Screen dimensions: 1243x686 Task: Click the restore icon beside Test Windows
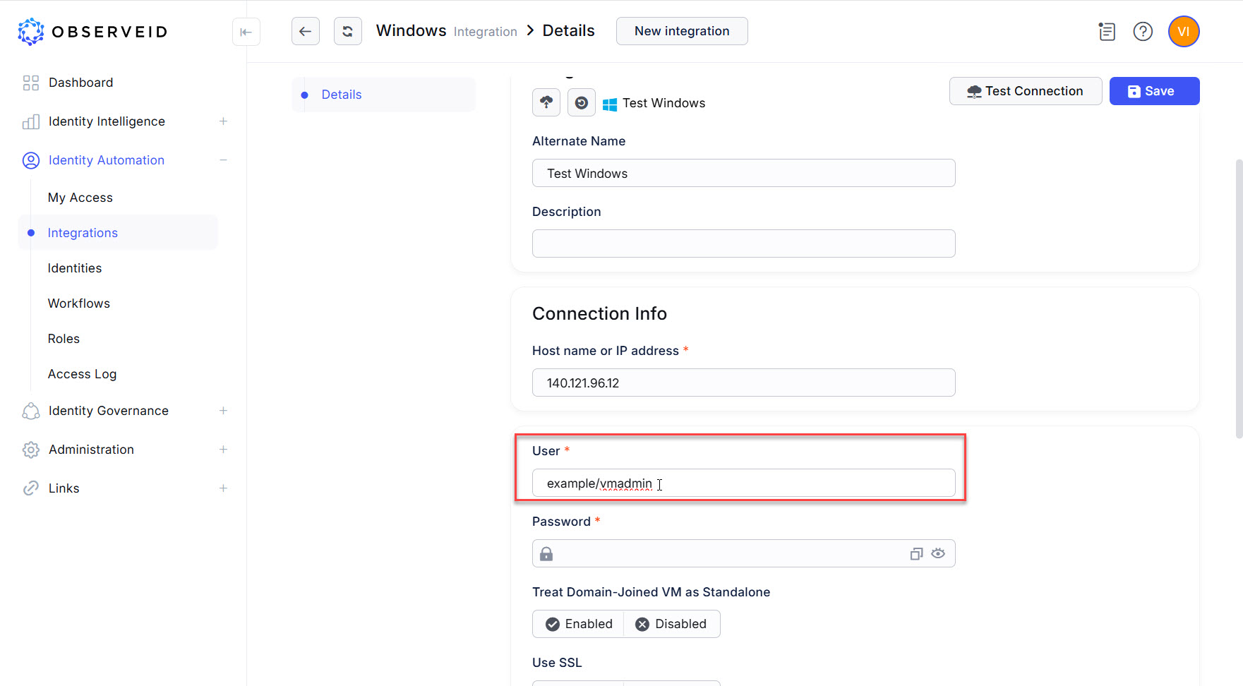click(581, 103)
